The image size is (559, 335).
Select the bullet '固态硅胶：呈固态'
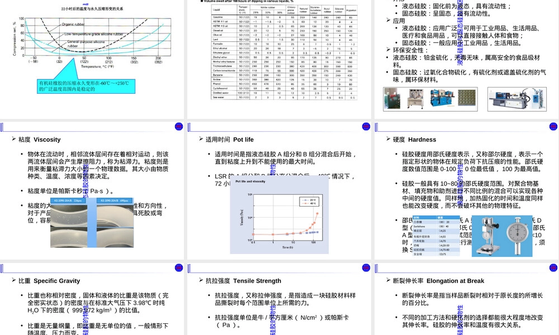(x=447, y=13)
